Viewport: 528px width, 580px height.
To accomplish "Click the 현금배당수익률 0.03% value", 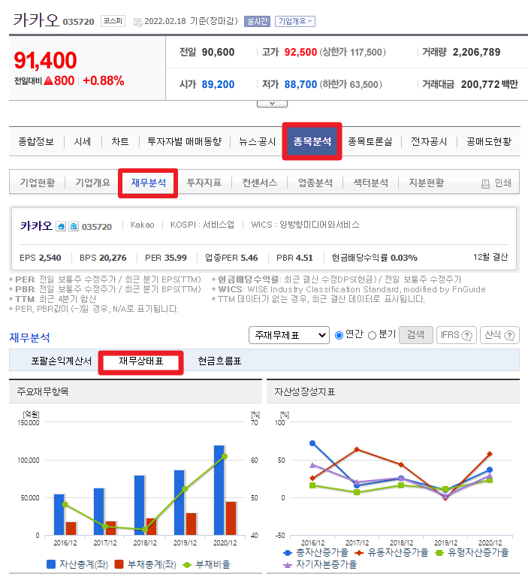I will click(404, 258).
